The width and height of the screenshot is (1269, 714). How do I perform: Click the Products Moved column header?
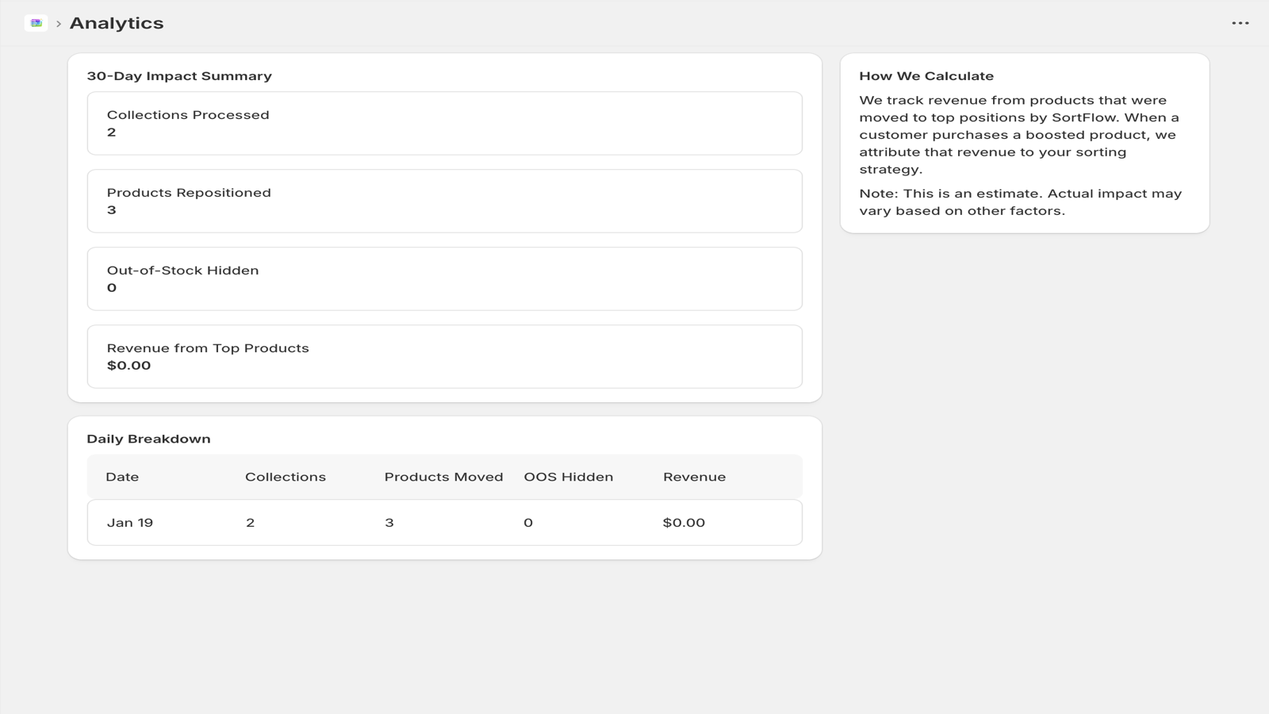pyautogui.click(x=443, y=477)
